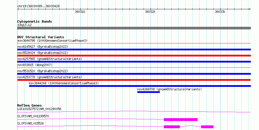Click the "CLIP3|NM_015526" gene label
259x130 pixels.
[31, 123]
